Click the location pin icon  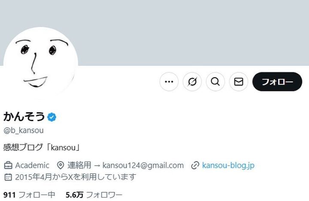[x=61, y=165]
